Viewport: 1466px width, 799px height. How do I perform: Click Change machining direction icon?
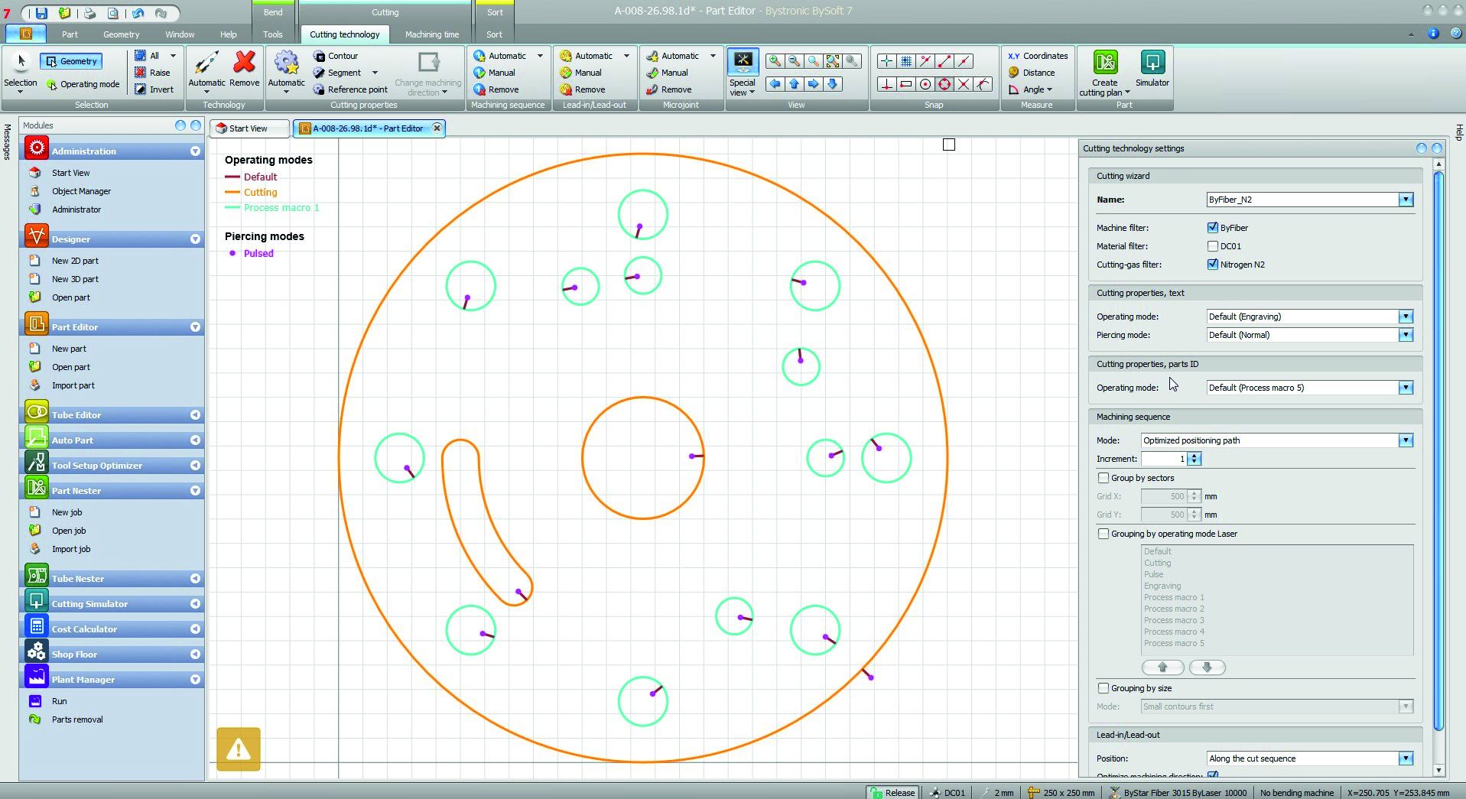(429, 62)
